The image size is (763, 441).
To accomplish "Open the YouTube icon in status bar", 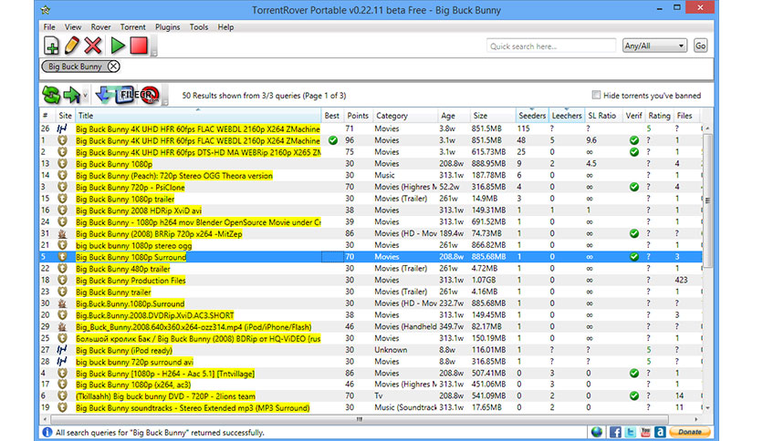I will click(645, 432).
